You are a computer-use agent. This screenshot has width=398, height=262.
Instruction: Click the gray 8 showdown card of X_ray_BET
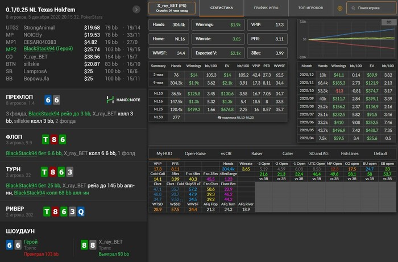pyautogui.click(x=93, y=245)
